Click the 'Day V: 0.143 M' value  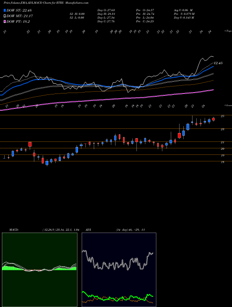(x=184, y=18)
